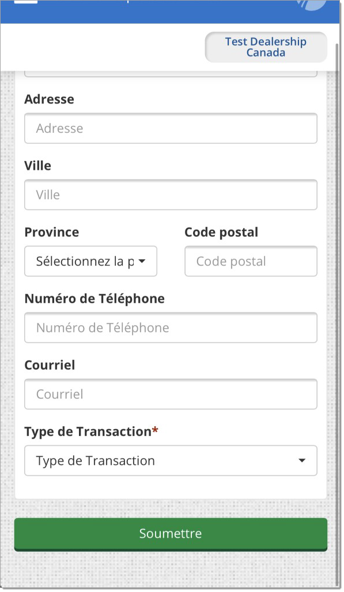Click the Numéro de Téléphone label

coord(94,299)
